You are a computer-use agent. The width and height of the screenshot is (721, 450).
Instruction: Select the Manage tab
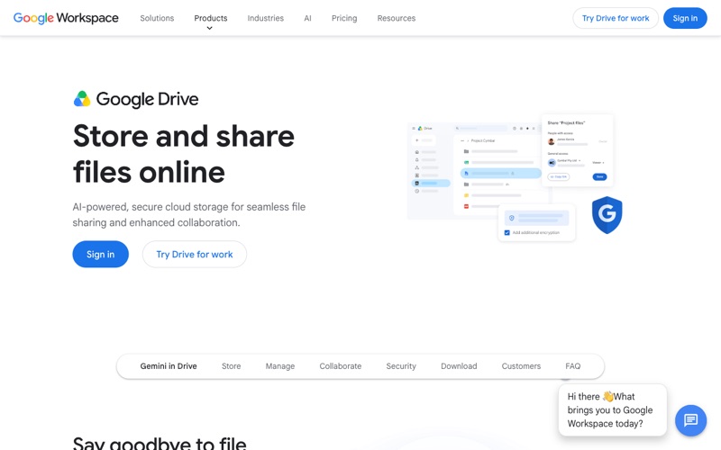point(280,366)
